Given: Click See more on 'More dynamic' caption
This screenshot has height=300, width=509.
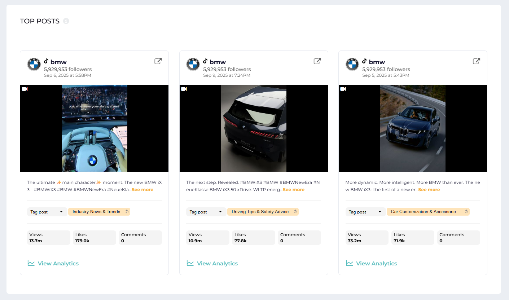Looking at the screenshot, I should (429, 190).
